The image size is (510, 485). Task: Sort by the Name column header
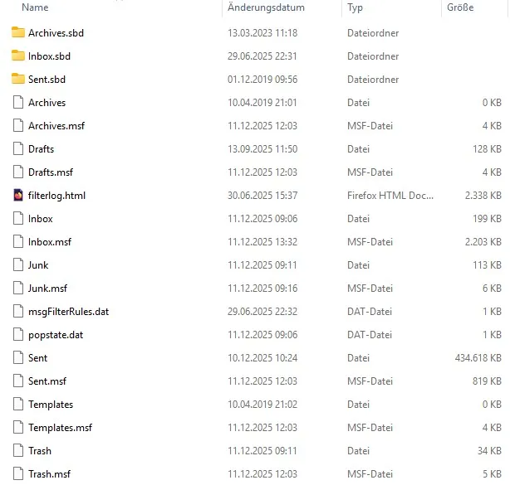coord(35,7)
